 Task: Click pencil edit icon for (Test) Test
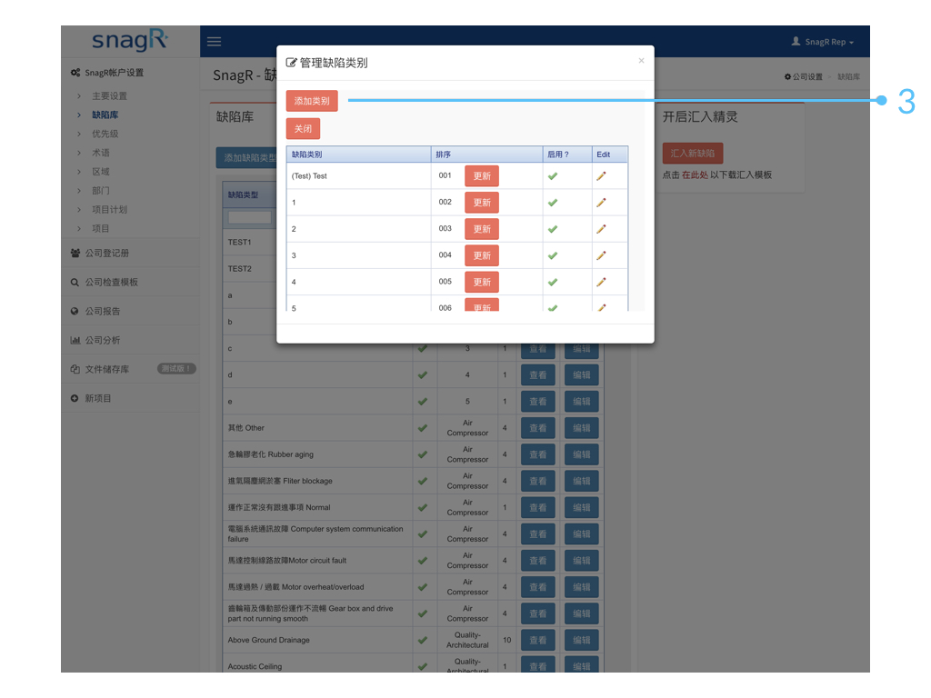(601, 175)
